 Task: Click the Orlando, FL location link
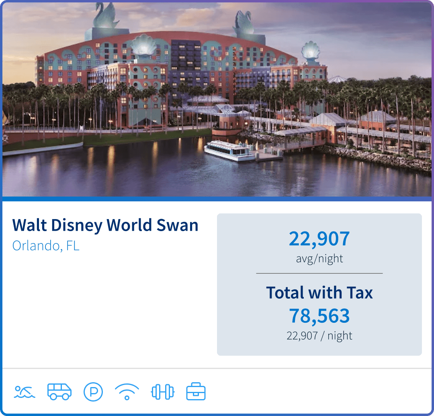point(45,246)
